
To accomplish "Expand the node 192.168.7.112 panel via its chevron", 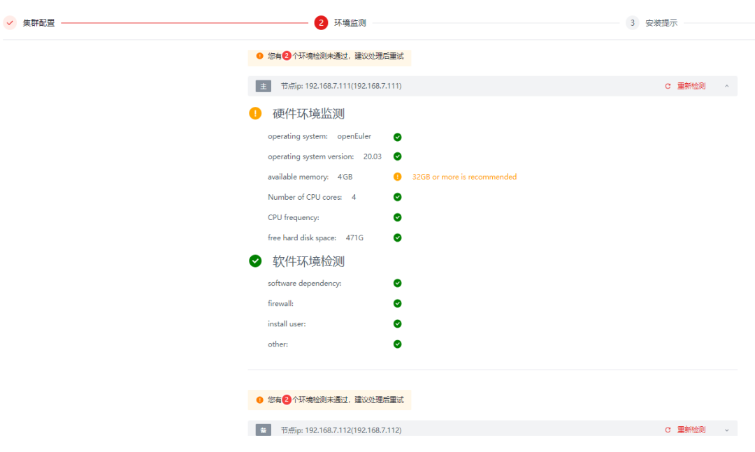I will point(726,430).
